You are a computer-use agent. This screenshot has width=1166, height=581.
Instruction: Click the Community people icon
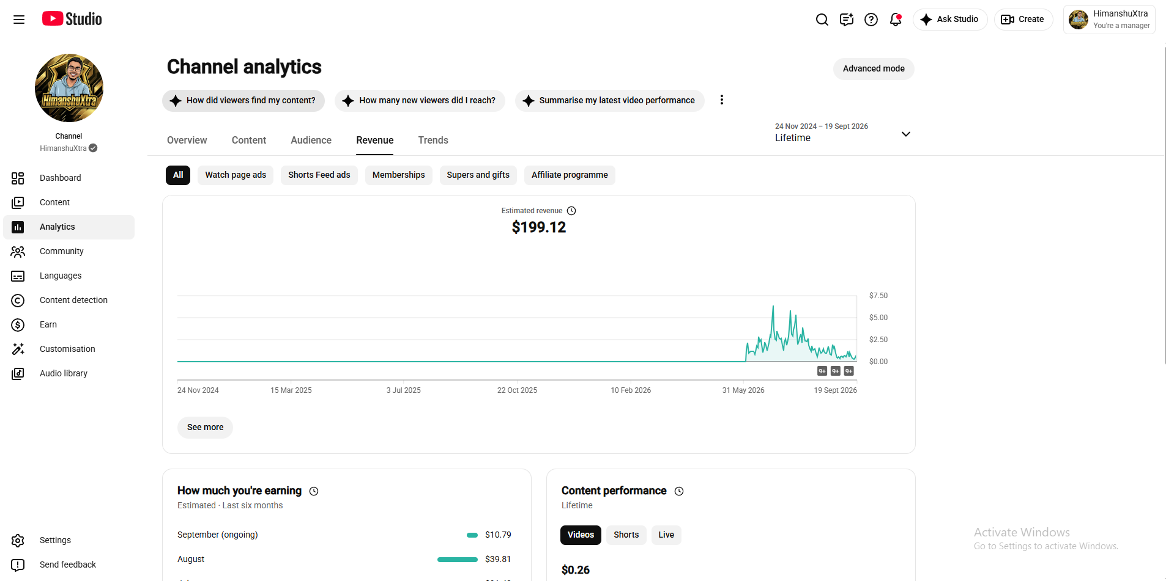click(18, 251)
